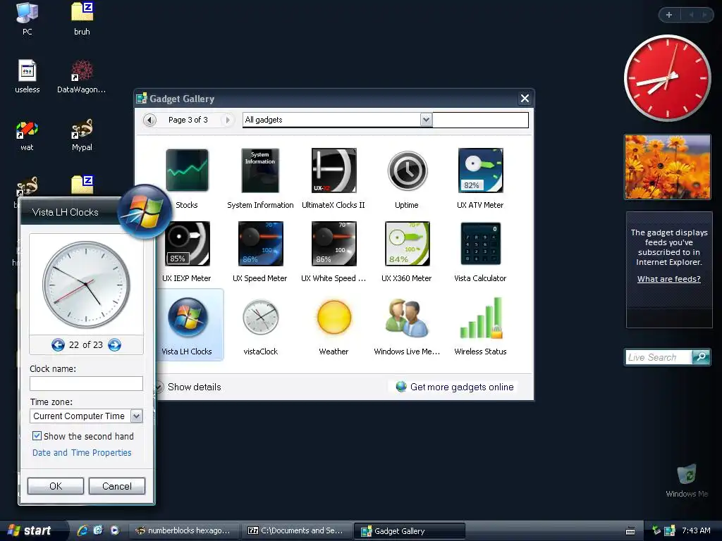Go to previous gadget gallery page
Image resolution: width=722 pixels, height=541 pixels.
(149, 120)
